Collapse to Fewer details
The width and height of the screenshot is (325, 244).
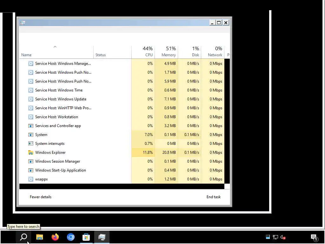(40, 197)
